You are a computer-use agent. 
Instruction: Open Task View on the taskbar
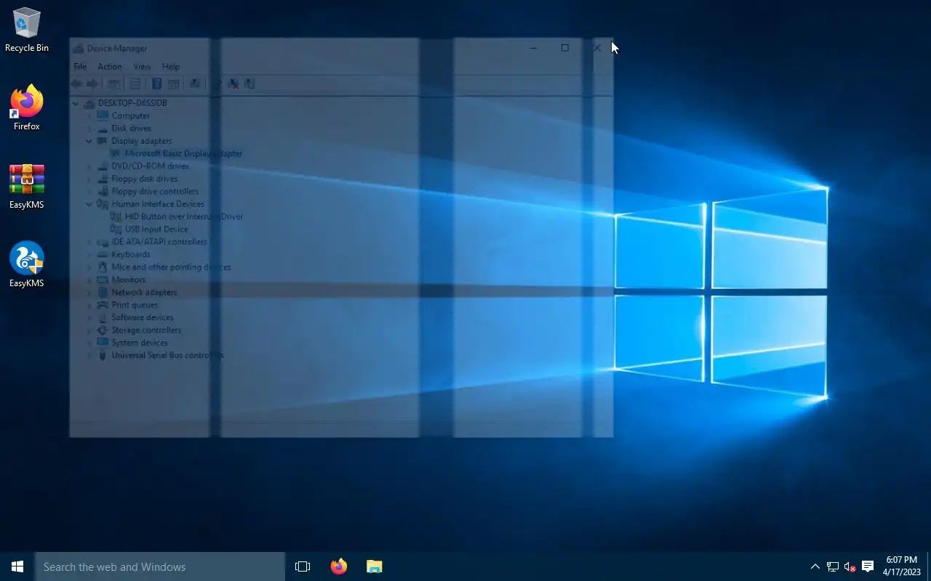click(x=303, y=566)
